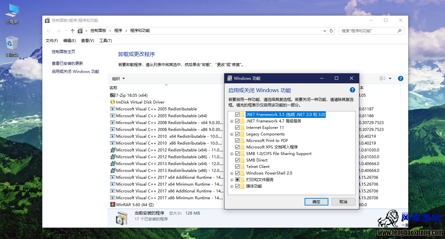This screenshot has height=239, width=445.
Task: Click the up-directory arrow in navigation bar
Action: click(x=73, y=31)
